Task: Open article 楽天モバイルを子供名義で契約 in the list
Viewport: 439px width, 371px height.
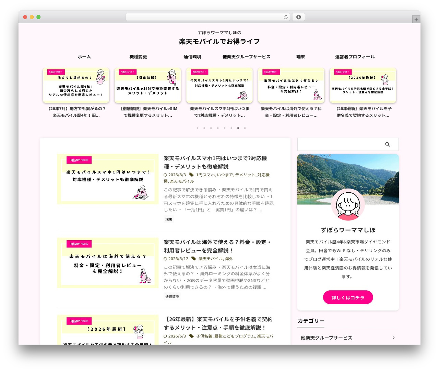Action: pos(218,323)
